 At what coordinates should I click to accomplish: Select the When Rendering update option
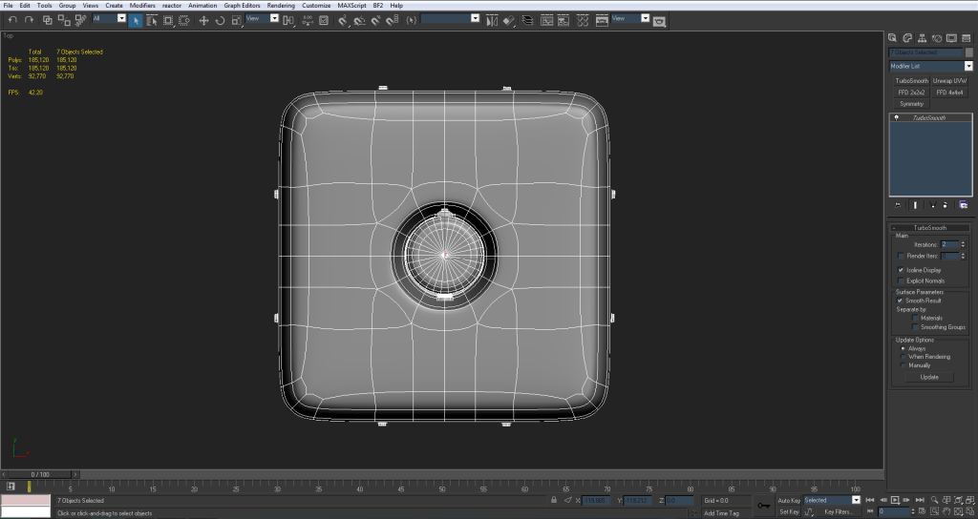[902, 357]
